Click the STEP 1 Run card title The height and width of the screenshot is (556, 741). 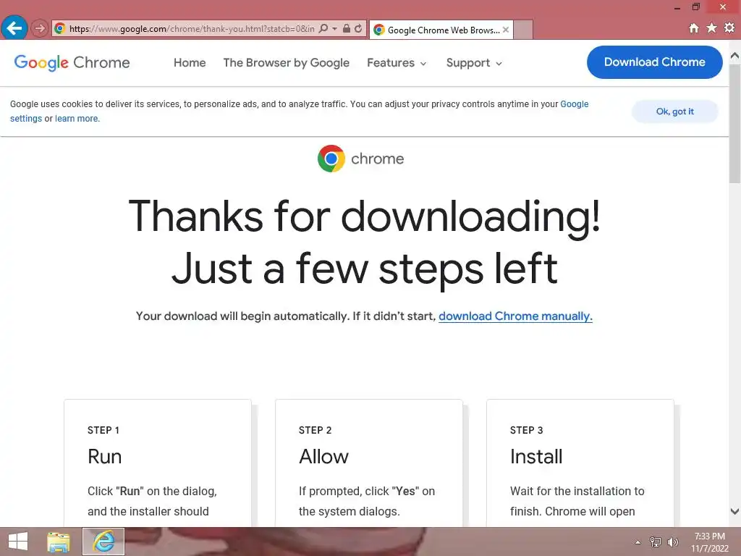[x=104, y=456]
